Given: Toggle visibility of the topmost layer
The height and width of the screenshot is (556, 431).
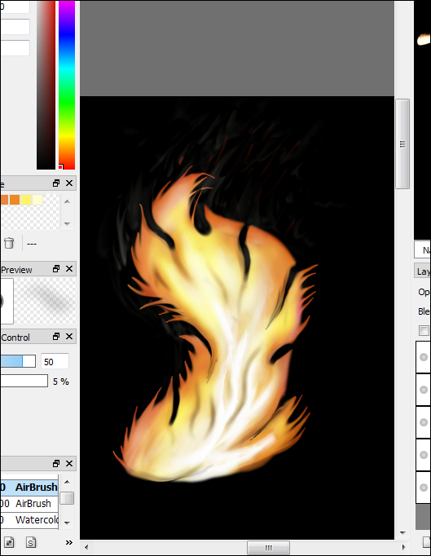Looking at the screenshot, I should (423, 357).
